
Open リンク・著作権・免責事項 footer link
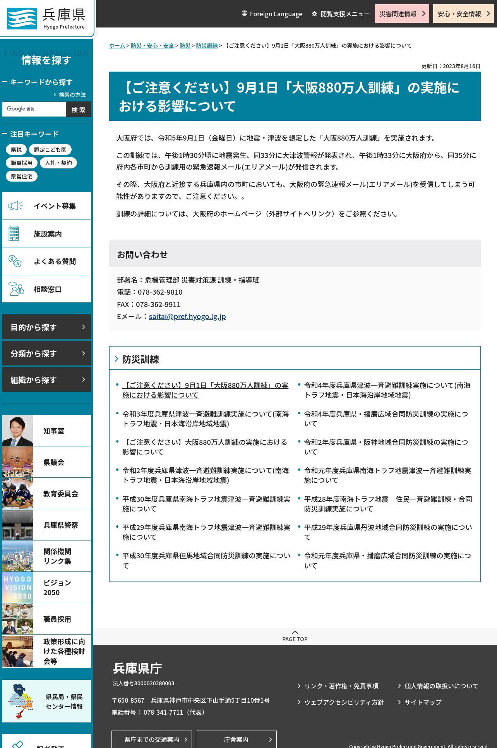pos(338,686)
